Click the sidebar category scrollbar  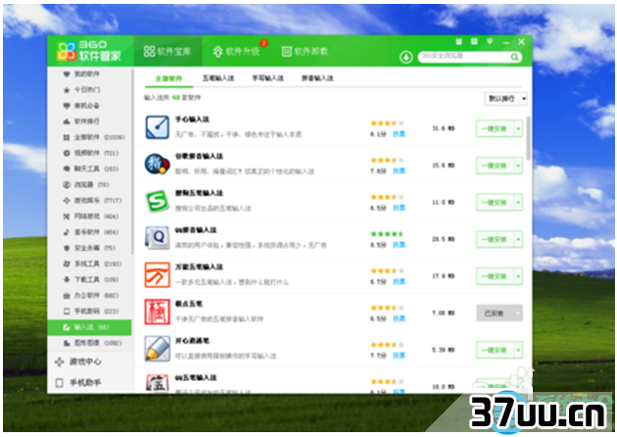pyautogui.click(x=132, y=162)
